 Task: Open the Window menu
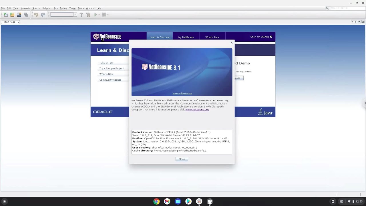click(x=90, y=8)
